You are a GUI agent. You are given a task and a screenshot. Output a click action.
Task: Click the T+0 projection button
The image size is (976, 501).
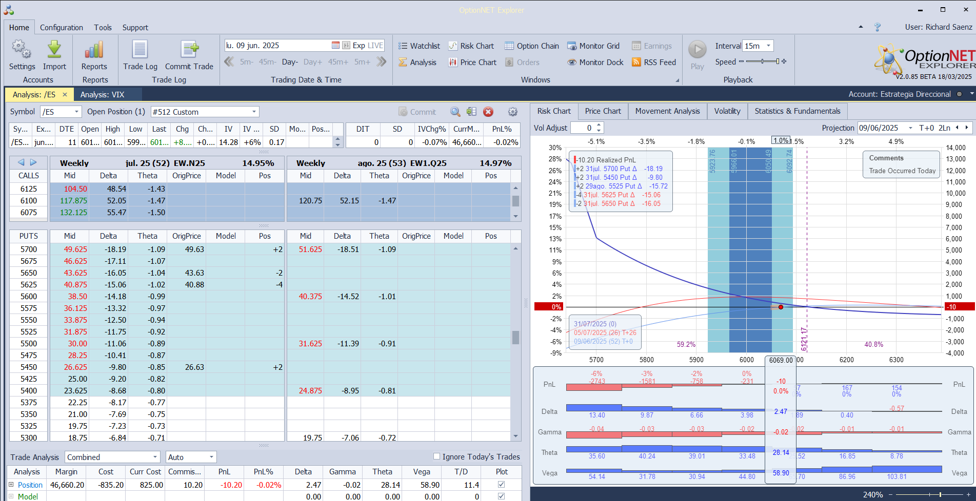coord(926,128)
